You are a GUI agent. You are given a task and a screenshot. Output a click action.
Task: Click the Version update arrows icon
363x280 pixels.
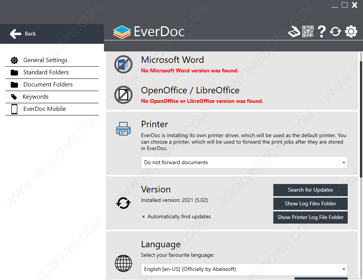[123, 203]
